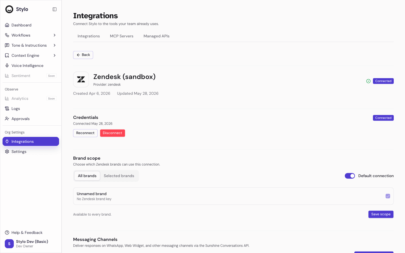Toggle the Unnamed brand checkbox
The height and width of the screenshot is (253, 405).
click(x=388, y=196)
